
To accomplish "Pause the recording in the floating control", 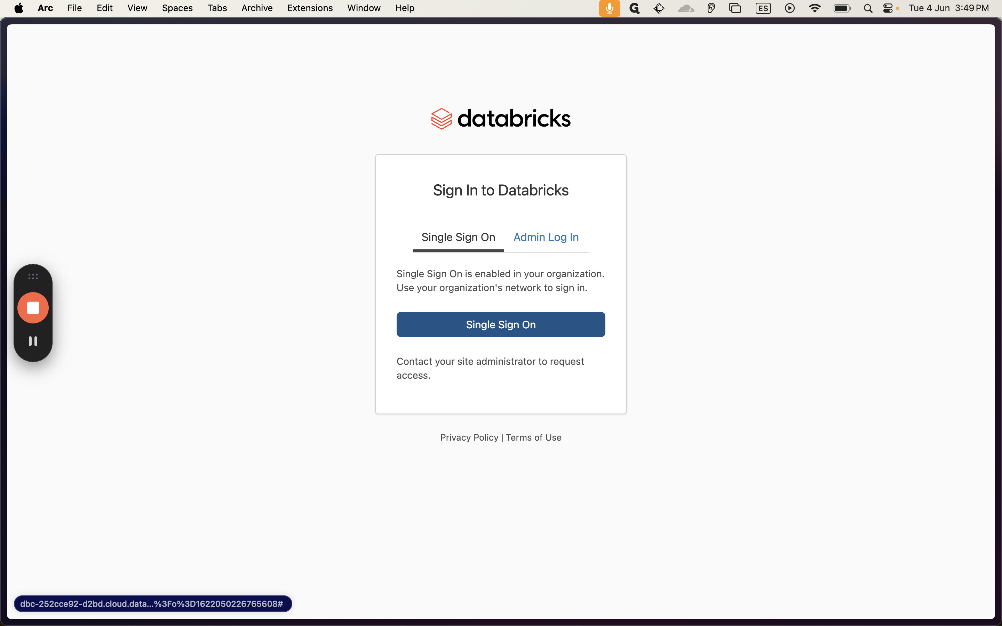I will click(33, 341).
